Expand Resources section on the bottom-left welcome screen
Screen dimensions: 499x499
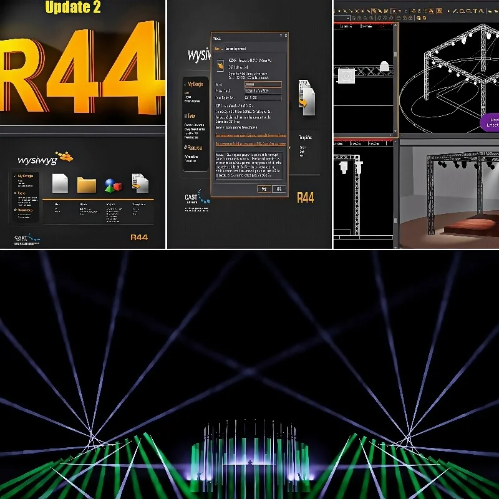[x=23, y=210]
